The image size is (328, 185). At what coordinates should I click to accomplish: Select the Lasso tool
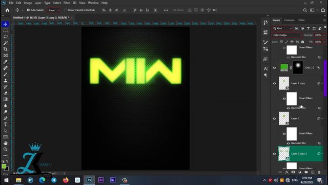(x=6, y=36)
